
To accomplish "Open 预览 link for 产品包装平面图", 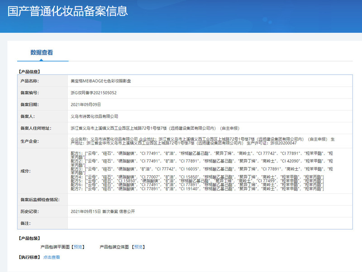I will pyautogui.click(x=78, y=247).
